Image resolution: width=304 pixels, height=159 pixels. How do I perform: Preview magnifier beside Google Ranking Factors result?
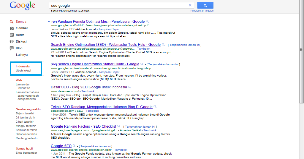[119, 126]
